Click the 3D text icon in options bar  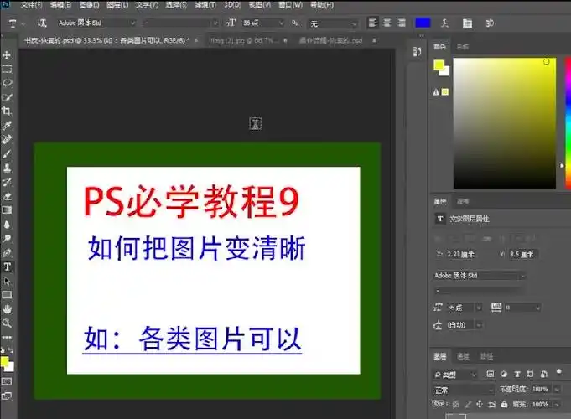[490, 23]
